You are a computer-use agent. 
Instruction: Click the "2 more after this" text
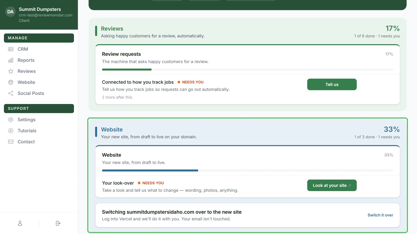point(117,97)
